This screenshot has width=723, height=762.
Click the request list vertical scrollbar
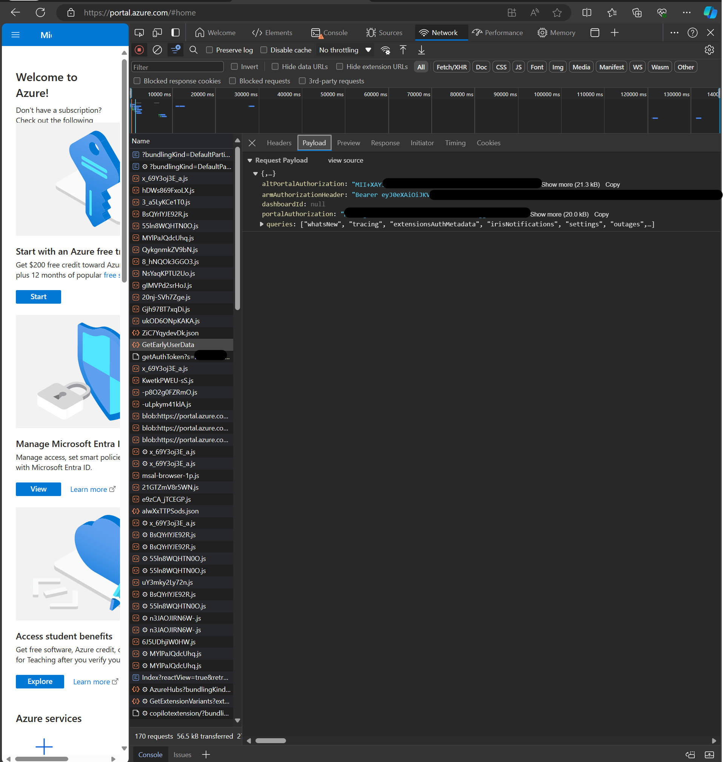[x=237, y=227]
